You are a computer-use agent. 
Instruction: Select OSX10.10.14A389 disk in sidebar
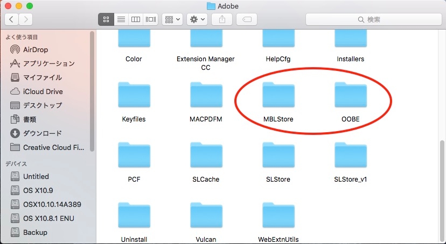click(46, 204)
